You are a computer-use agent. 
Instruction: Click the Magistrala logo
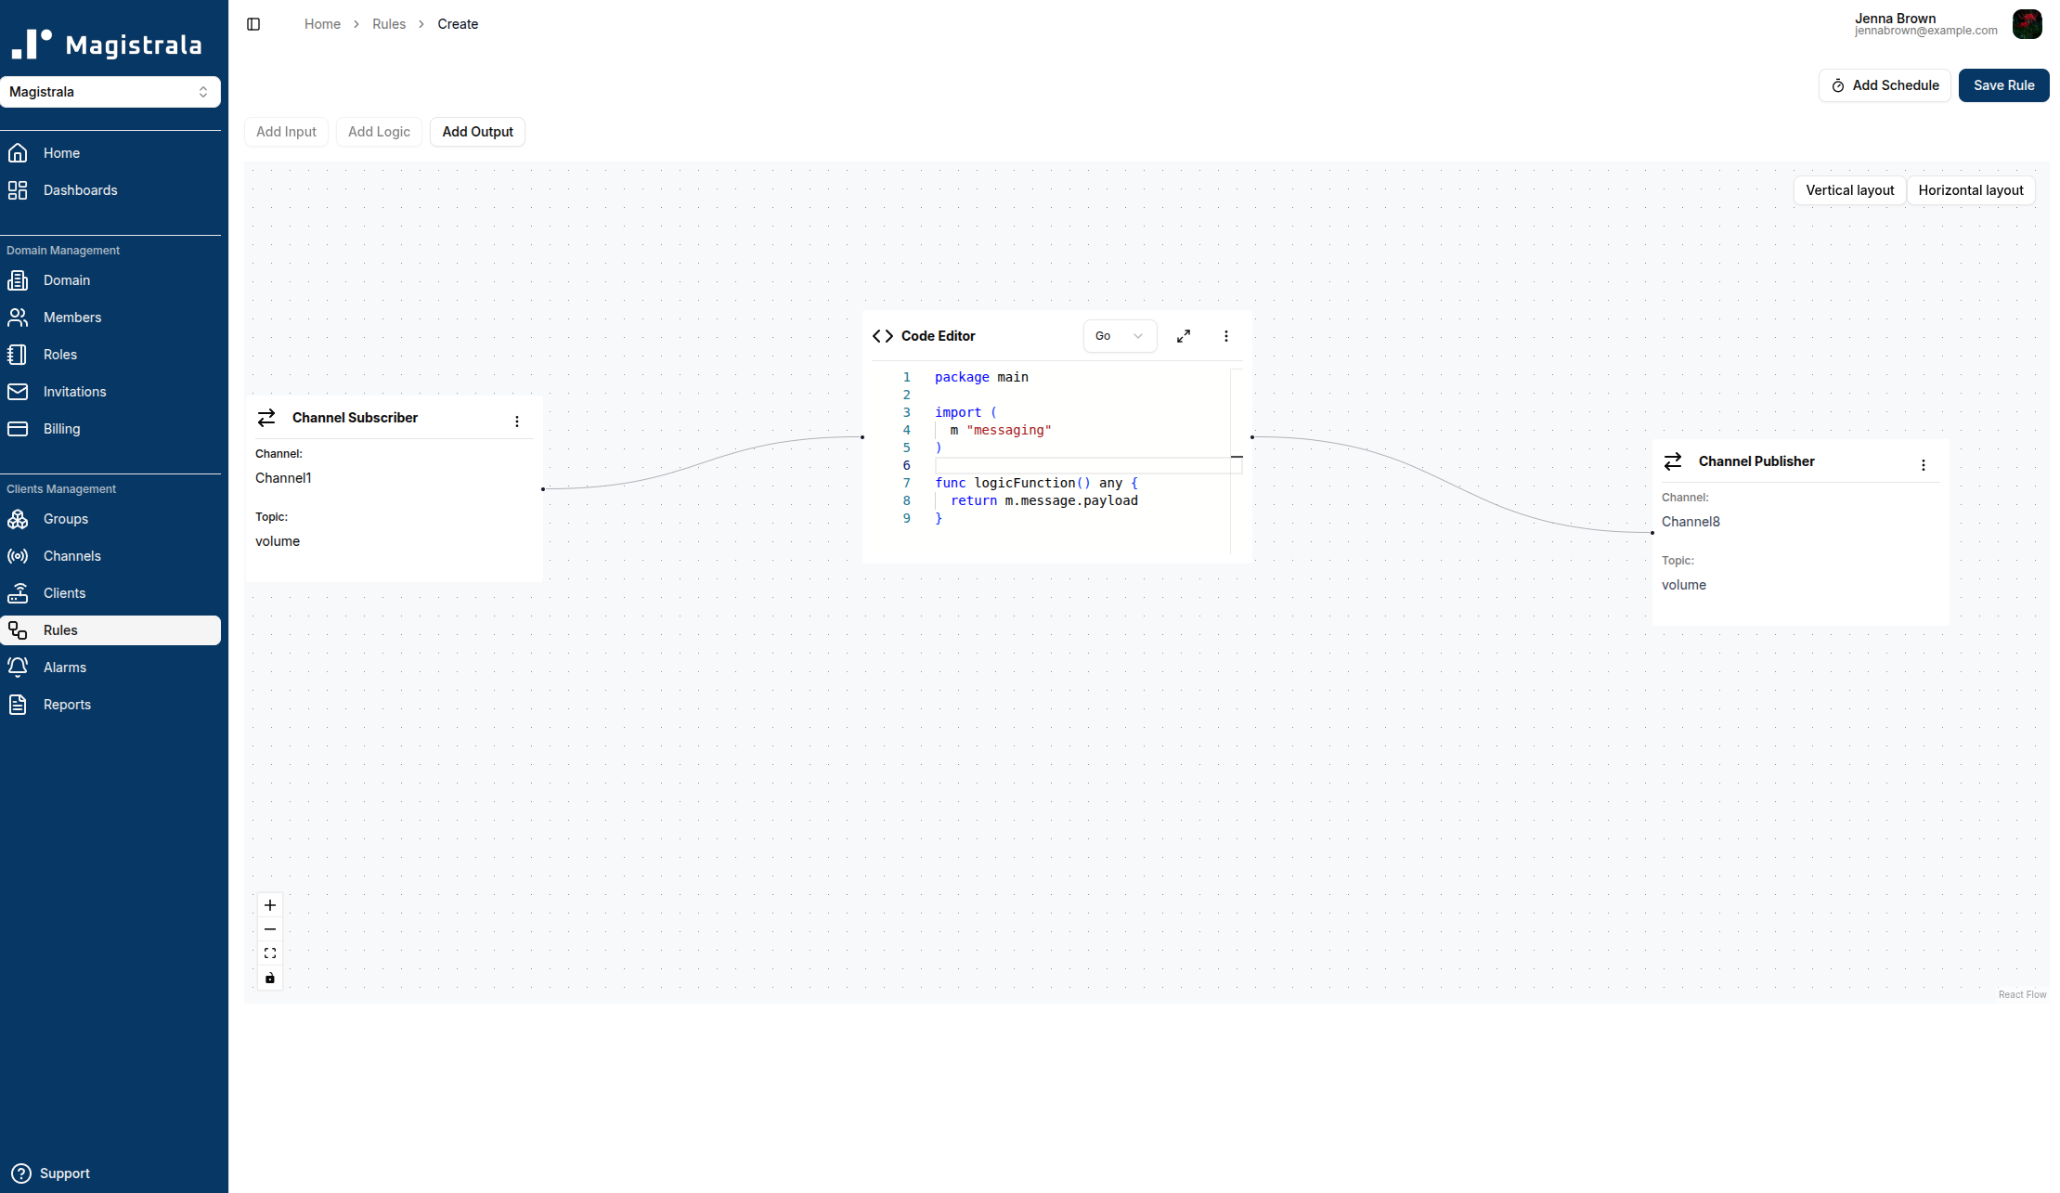point(105,41)
